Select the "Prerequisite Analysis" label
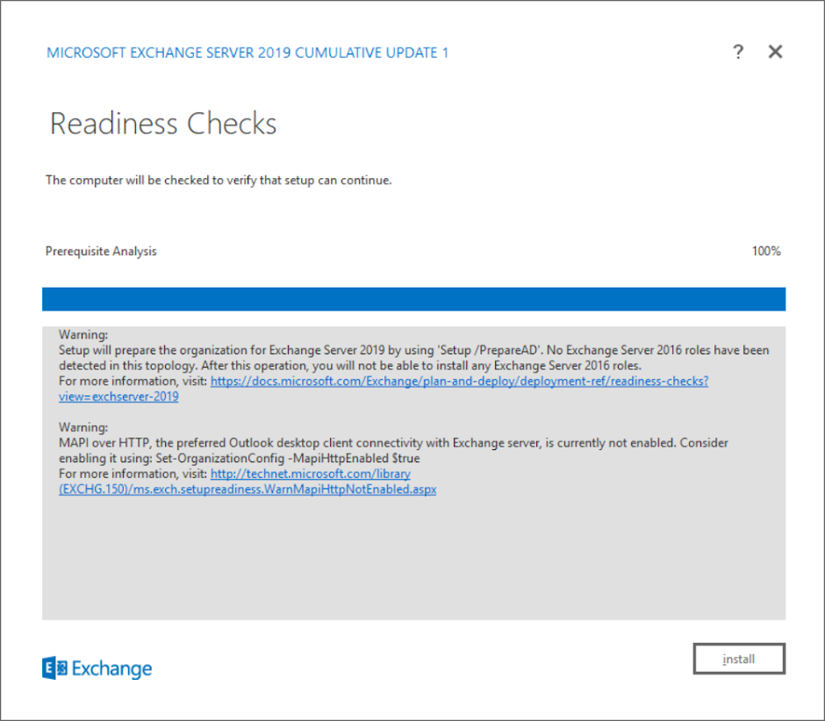This screenshot has height=721, width=825. (x=101, y=252)
